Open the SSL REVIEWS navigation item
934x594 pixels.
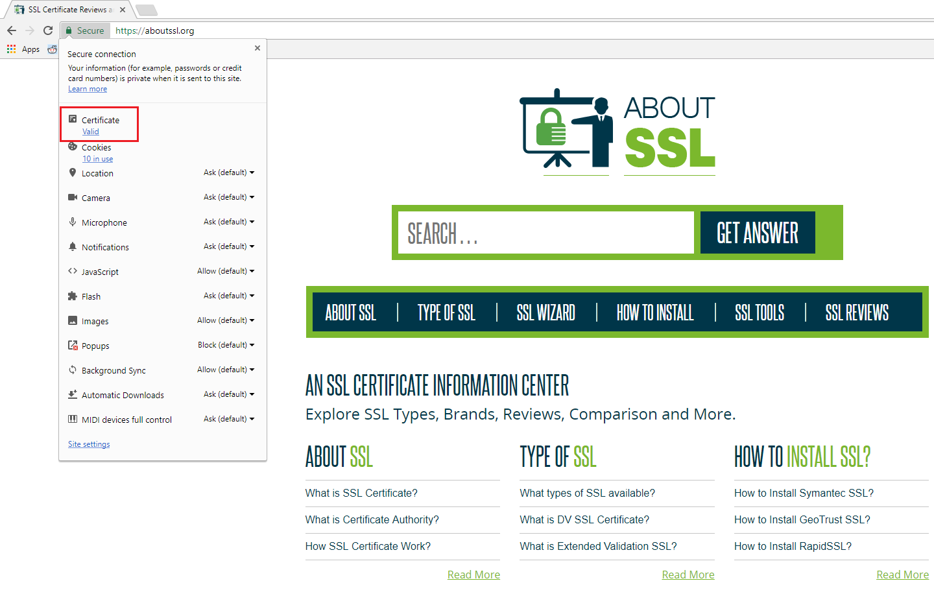857,313
